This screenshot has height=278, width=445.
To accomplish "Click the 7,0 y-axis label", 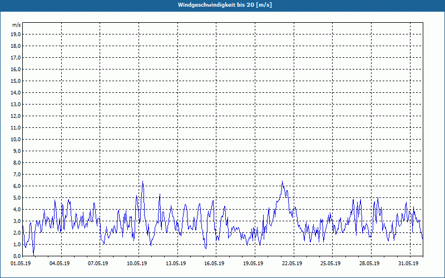I will point(17,174).
